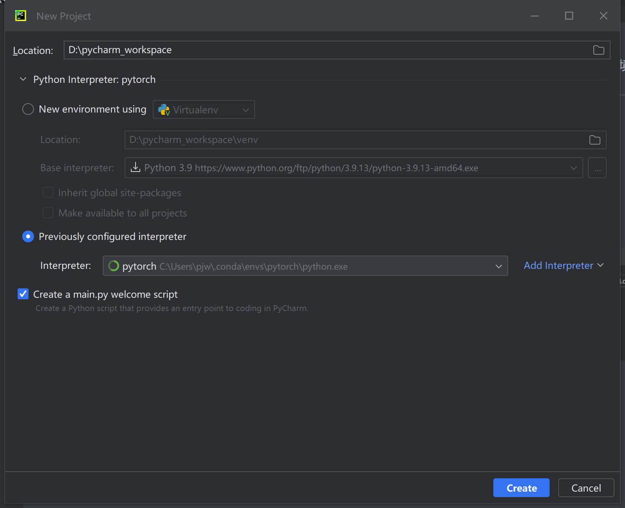Open Add Interpreter dropdown link
The width and height of the screenshot is (625, 508).
(x=564, y=265)
